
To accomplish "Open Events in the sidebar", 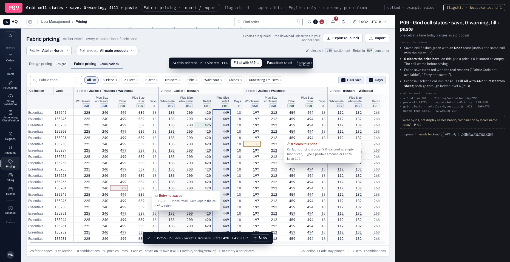I will [10, 191].
